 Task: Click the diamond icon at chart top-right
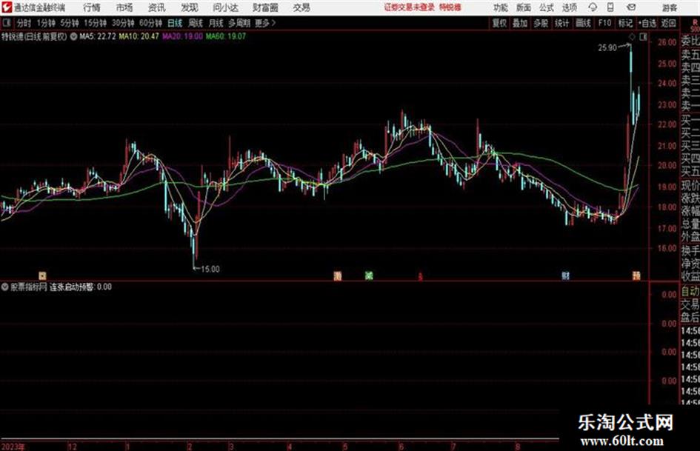click(632, 38)
